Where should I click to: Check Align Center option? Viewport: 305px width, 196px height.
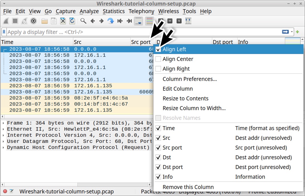(158, 59)
